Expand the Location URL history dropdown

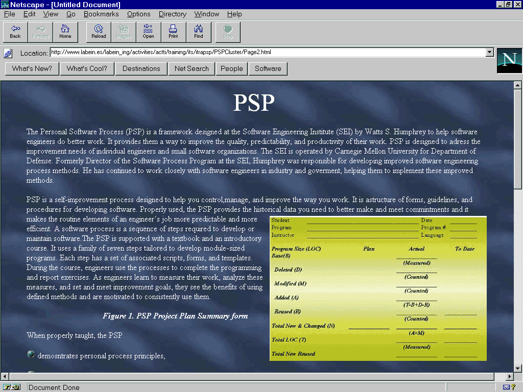pos(490,52)
